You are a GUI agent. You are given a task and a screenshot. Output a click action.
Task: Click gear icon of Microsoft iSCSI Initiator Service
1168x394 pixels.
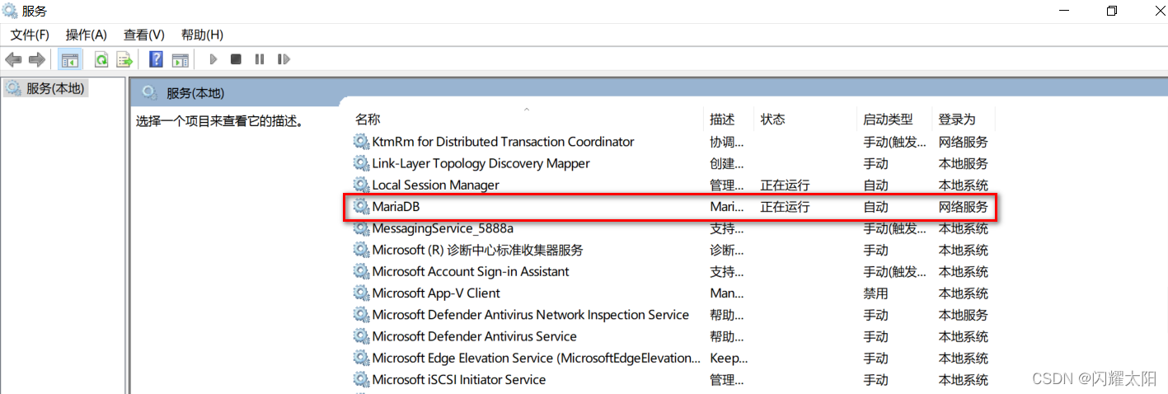pos(361,379)
